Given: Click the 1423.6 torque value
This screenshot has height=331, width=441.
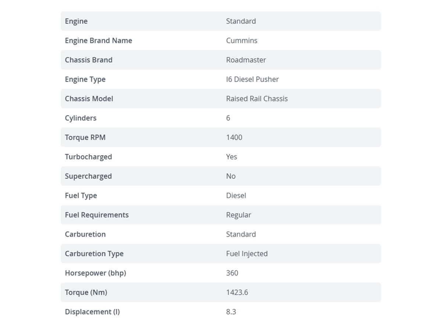Looking at the screenshot, I should tap(237, 292).
